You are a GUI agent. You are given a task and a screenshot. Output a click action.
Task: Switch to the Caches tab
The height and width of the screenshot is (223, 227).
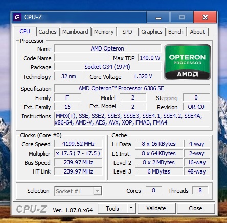click(48, 32)
